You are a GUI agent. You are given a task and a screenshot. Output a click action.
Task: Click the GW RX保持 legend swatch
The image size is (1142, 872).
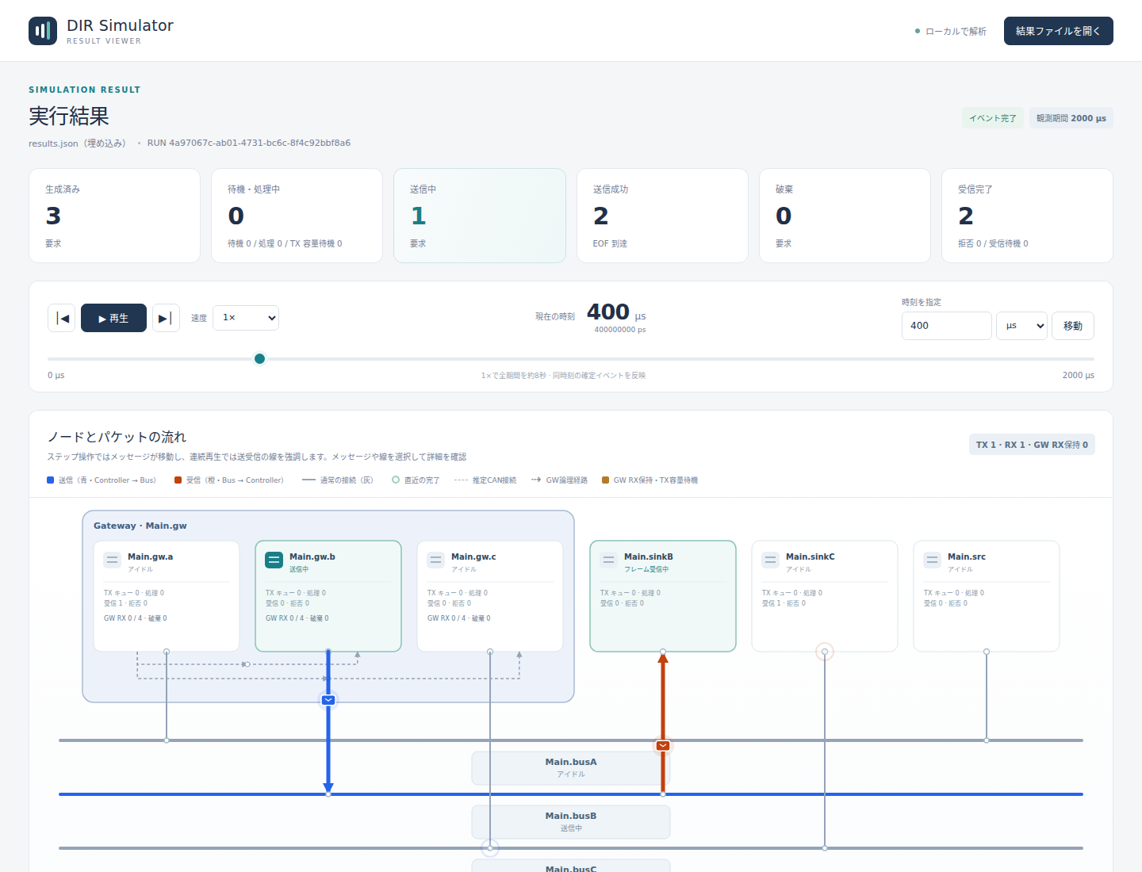coord(606,480)
